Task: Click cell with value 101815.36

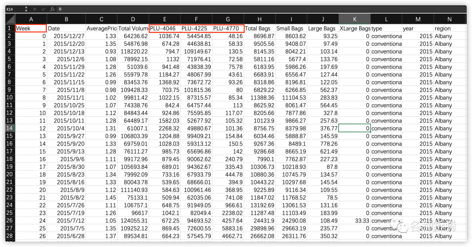Action: point(196,90)
